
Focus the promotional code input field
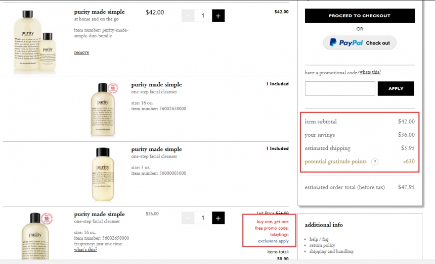pyautogui.click(x=340, y=89)
